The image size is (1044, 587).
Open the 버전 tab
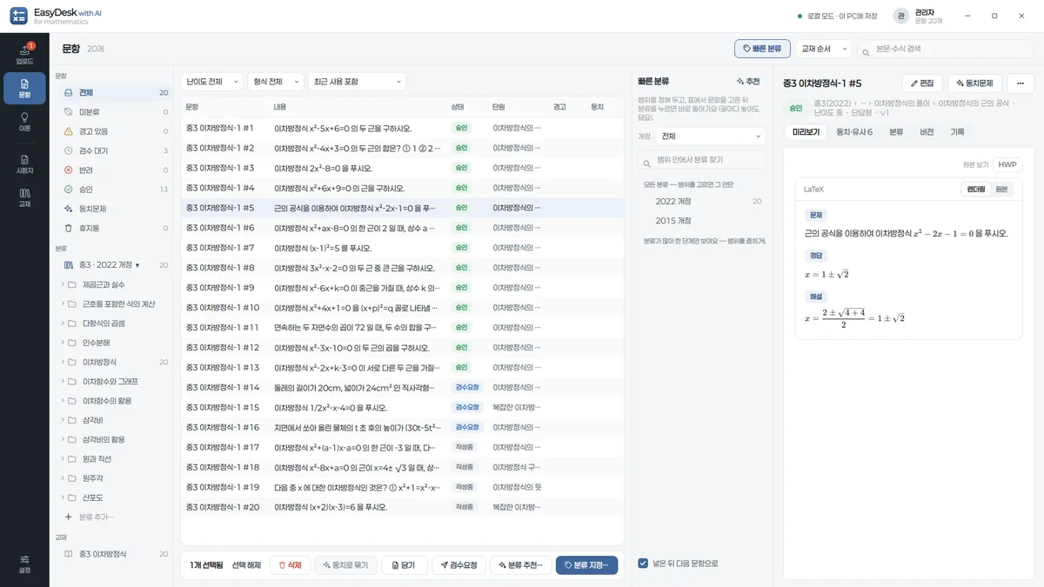click(x=927, y=132)
